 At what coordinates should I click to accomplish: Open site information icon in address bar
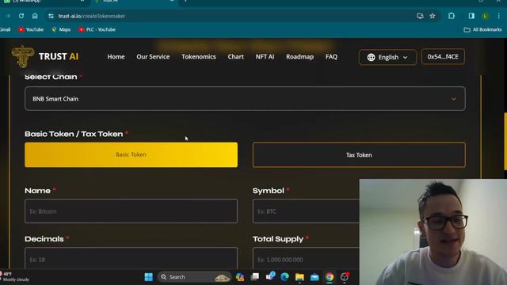51,16
